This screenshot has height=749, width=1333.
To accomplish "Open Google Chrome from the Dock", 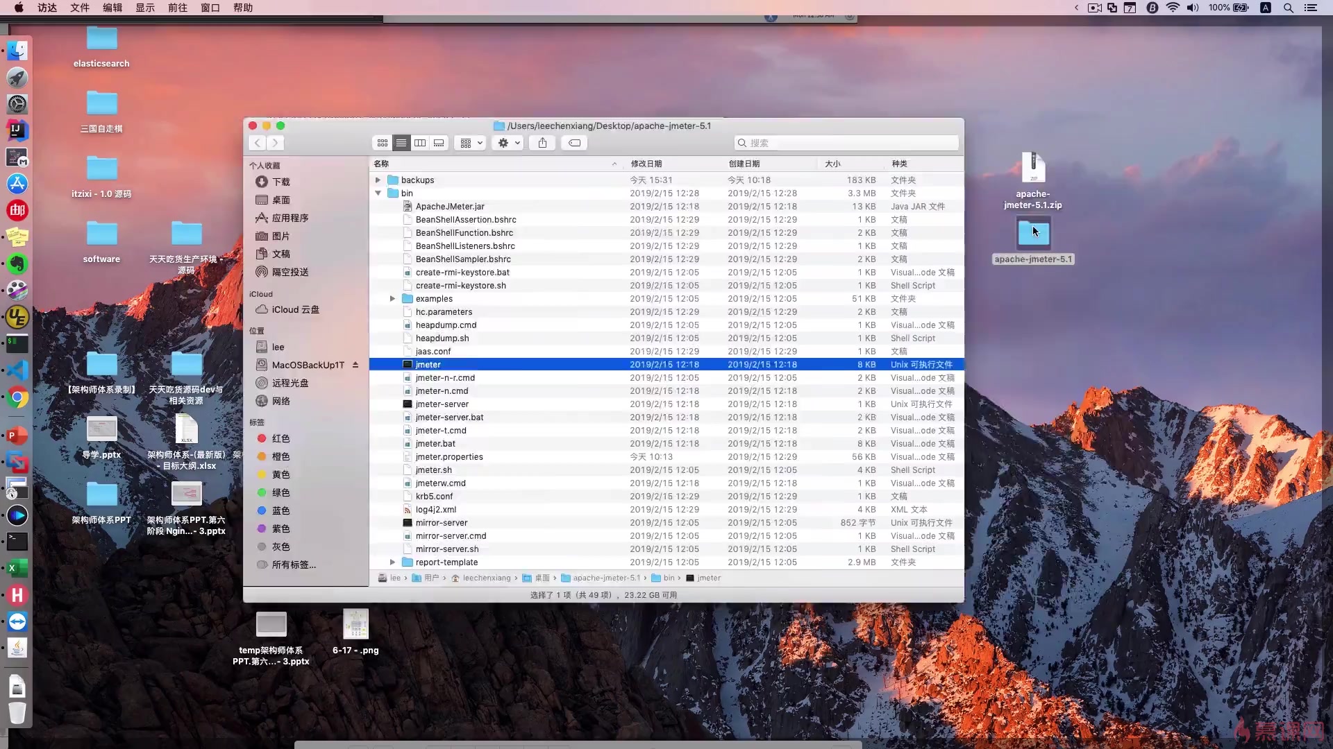I will click(17, 398).
